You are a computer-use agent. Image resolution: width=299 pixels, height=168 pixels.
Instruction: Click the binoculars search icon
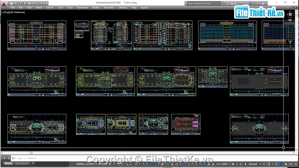(223, 3)
